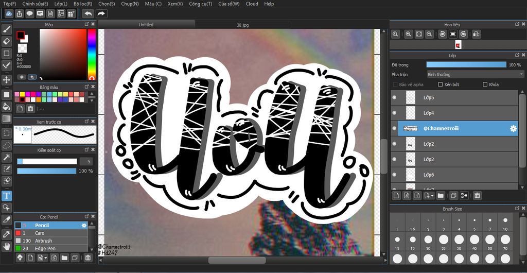
Task: Choose the Bucket fill tool
Action: pyautogui.click(x=6, y=107)
